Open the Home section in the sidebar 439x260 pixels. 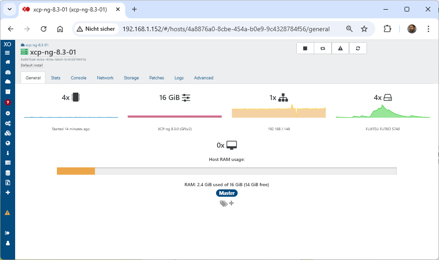click(7, 62)
